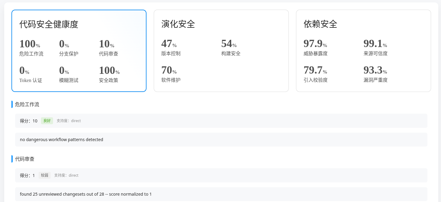Click the 来源可信度 99.1% metric
The width and height of the screenshot is (441, 202).
tap(375, 48)
